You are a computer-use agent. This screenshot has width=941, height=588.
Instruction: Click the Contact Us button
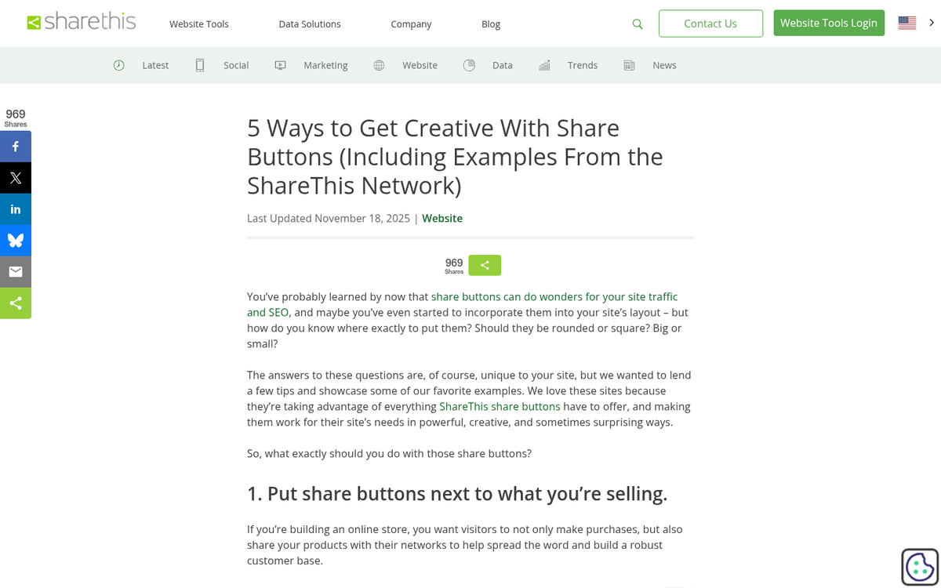[x=710, y=24]
